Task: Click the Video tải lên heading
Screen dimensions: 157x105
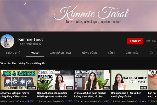Action: [8, 63]
